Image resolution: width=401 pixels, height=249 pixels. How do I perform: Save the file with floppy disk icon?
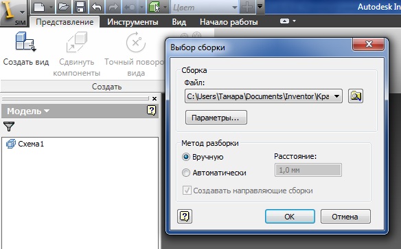(x=80, y=7)
